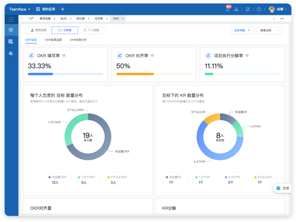This screenshot has height=222, width=296.
Task: Close the 需求收集 tab
Action: [54, 19]
